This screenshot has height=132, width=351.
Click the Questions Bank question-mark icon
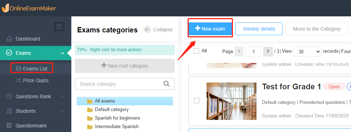9,96
